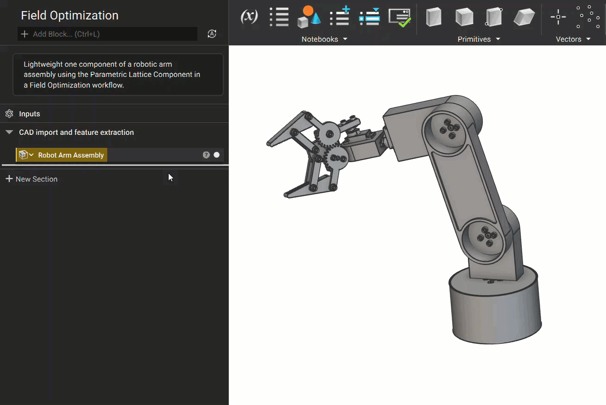The height and width of the screenshot is (405, 606).
Task: Click the scattered points vector icon
Action: click(587, 17)
